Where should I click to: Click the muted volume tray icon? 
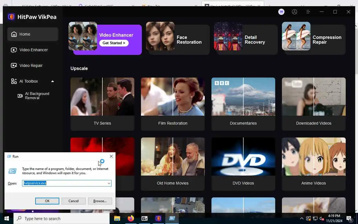(x=322, y=218)
